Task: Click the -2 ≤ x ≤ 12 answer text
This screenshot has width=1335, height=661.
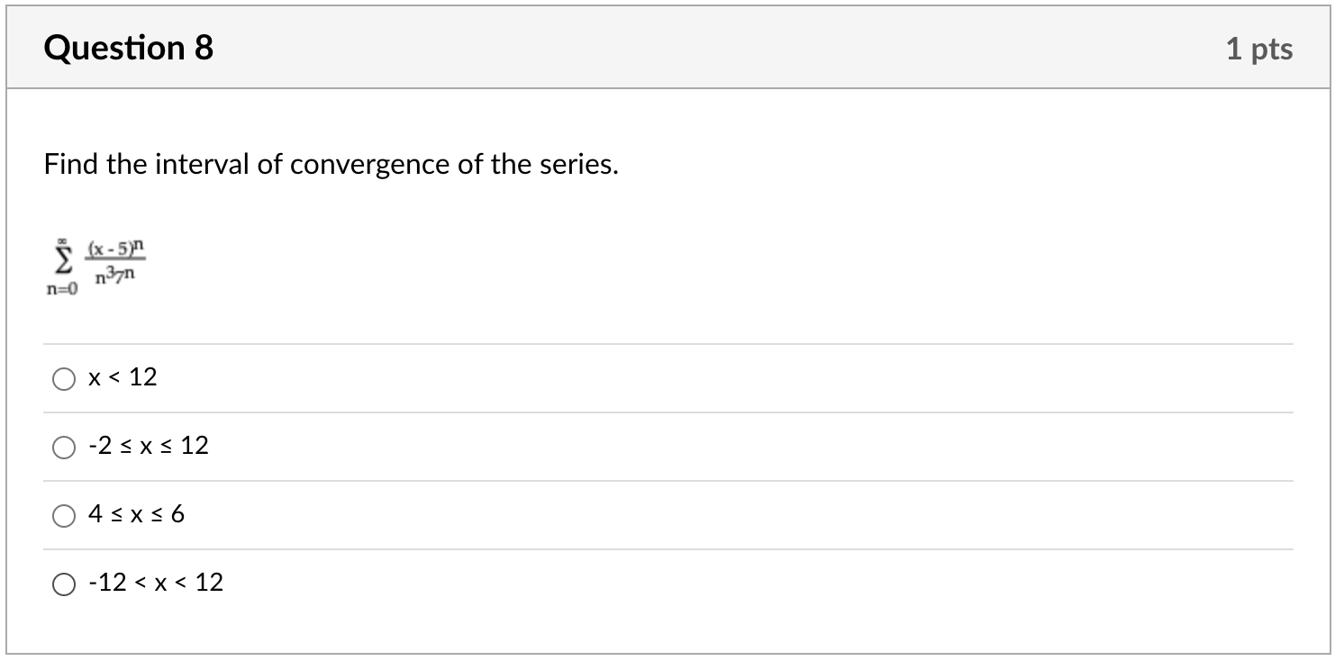Action: tap(149, 445)
